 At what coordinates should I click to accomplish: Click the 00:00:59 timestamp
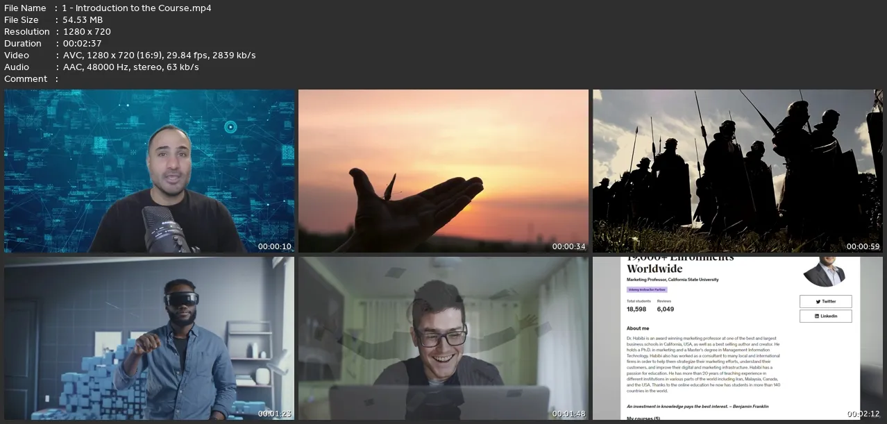pos(863,246)
